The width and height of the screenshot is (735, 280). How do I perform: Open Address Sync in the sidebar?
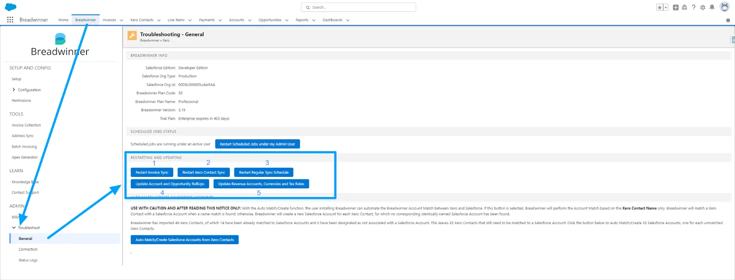[x=23, y=136]
